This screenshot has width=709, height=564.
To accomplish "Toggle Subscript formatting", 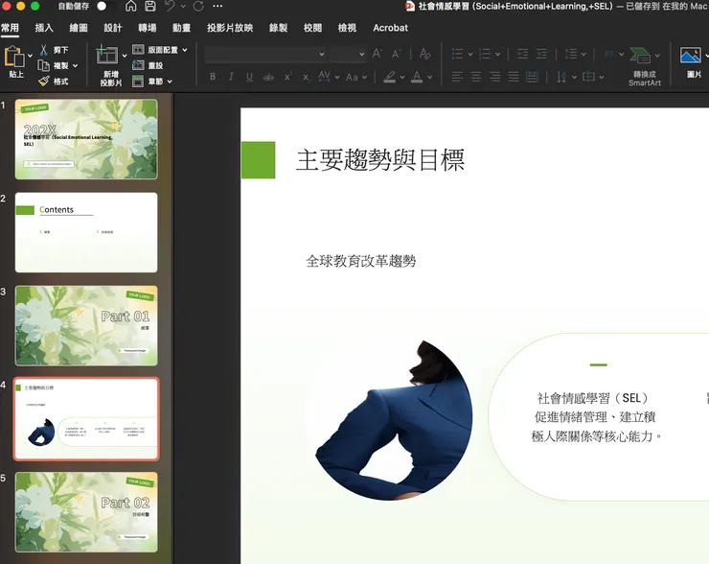I will coord(307,78).
